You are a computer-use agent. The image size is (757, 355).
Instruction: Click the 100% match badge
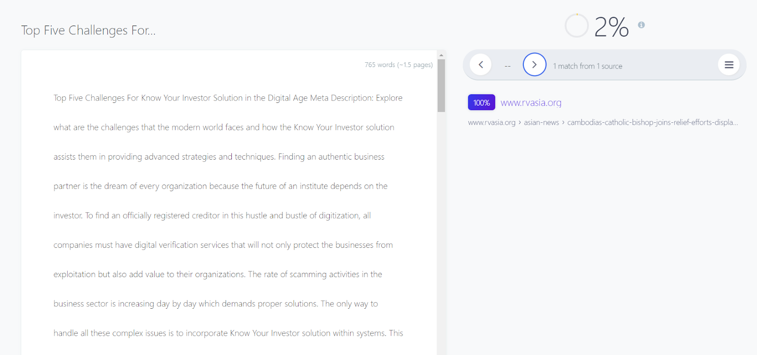[481, 102]
